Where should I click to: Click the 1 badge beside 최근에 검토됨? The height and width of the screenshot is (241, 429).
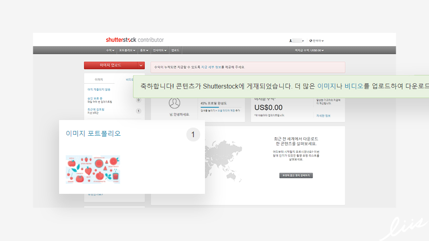coord(138,111)
